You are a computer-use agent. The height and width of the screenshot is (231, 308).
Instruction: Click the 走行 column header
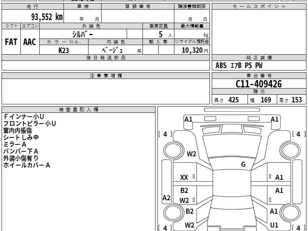click(x=33, y=6)
